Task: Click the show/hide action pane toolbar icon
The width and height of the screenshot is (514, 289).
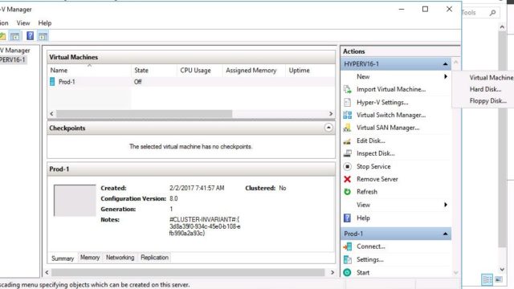Action: (43, 36)
